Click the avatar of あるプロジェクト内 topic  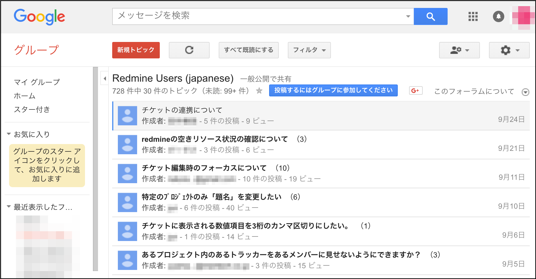click(x=127, y=260)
